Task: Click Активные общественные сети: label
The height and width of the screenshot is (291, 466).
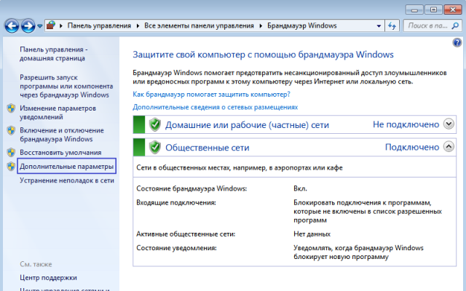Action: point(186,234)
